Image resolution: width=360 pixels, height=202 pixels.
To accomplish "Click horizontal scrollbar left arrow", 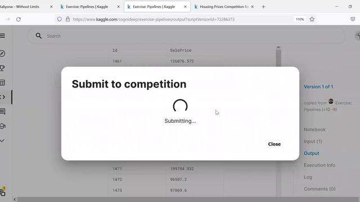I will pyautogui.click(x=15, y=200).
